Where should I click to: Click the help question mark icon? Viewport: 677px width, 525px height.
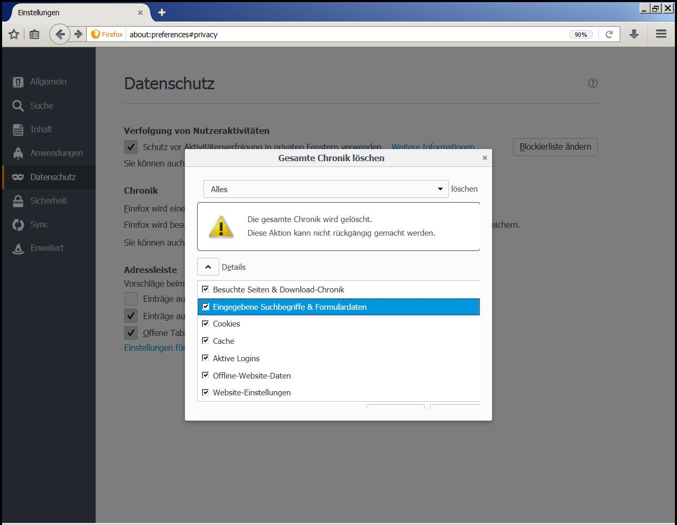pyautogui.click(x=592, y=83)
